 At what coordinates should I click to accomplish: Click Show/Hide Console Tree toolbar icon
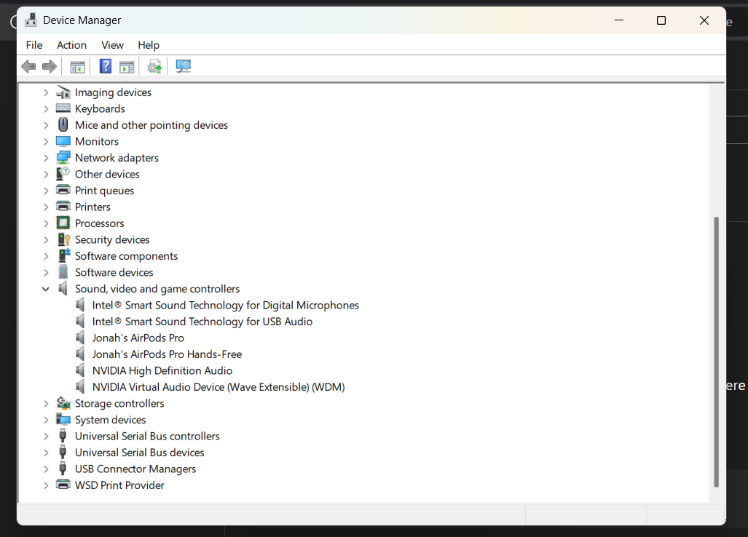(x=77, y=67)
